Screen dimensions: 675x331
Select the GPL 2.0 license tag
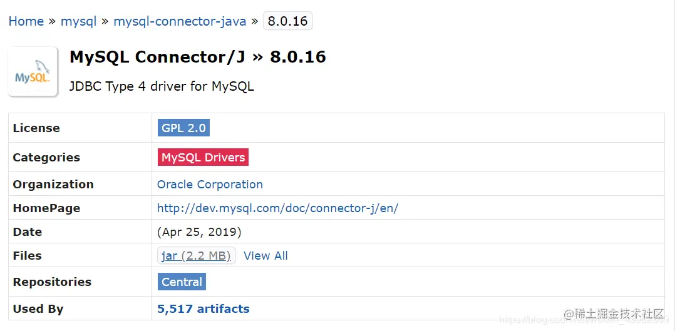183,128
